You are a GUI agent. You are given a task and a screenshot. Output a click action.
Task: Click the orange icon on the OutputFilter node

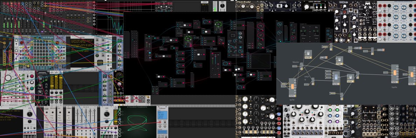click(395, 73)
